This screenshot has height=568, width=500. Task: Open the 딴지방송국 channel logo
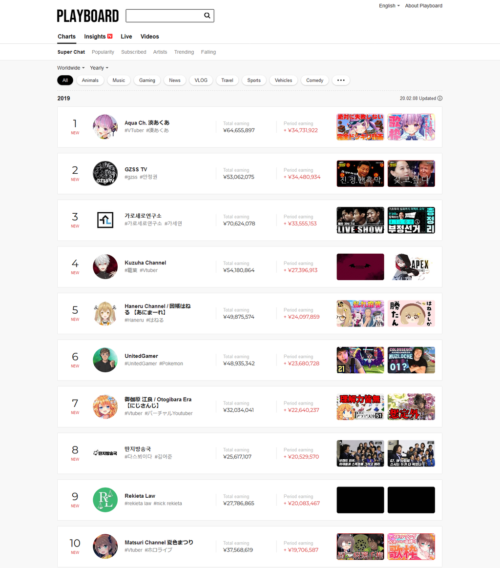point(105,453)
